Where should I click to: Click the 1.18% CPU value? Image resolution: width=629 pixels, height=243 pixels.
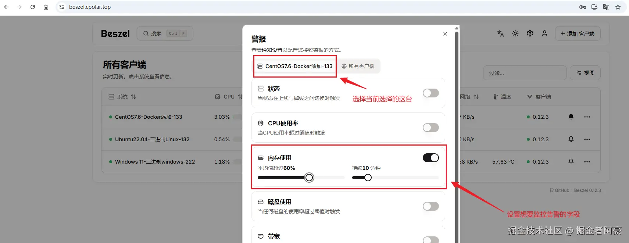click(222, 162)
